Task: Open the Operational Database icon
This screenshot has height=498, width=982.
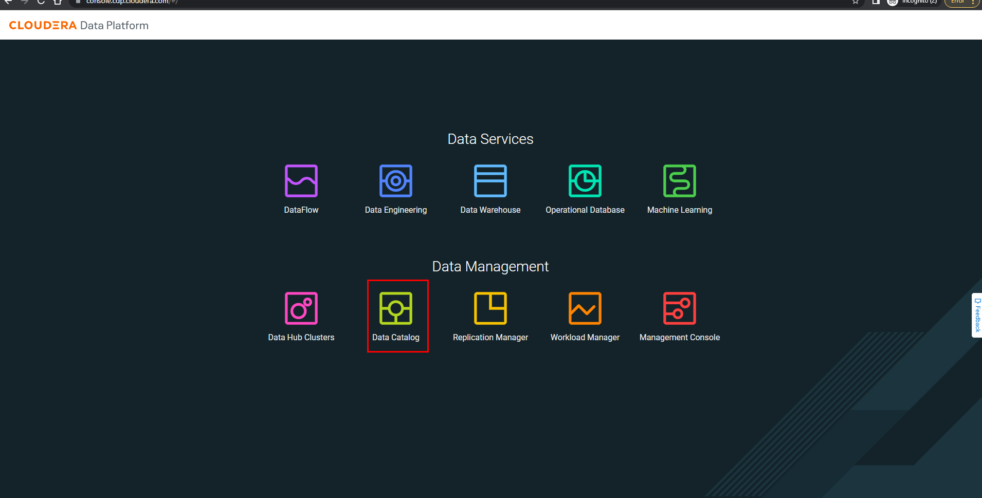Action: tap(585, 181)
